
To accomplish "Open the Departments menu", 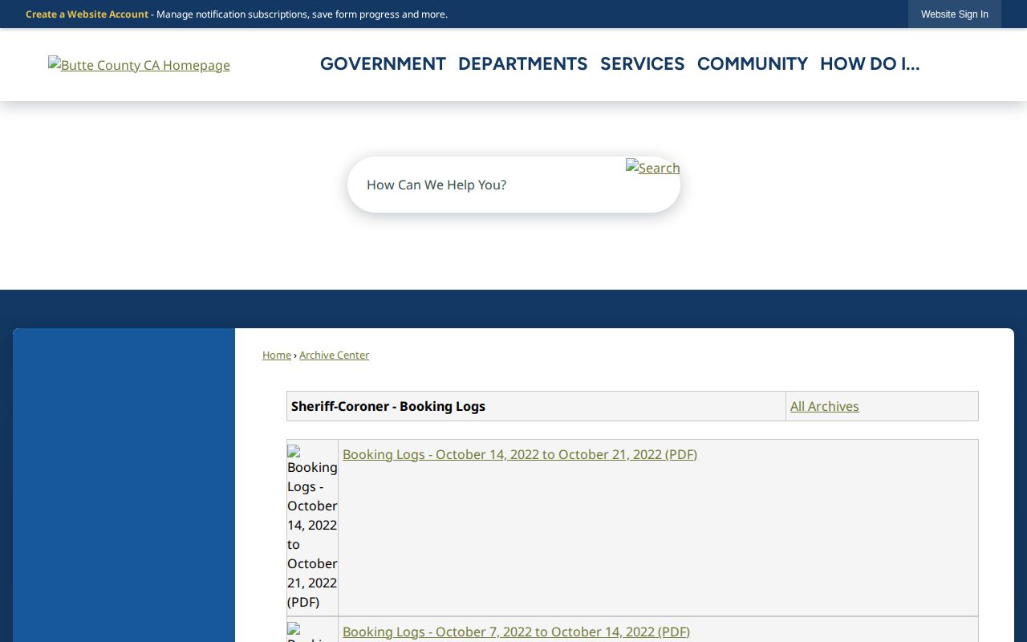I will pyautogui.click(x=523, y=63).
